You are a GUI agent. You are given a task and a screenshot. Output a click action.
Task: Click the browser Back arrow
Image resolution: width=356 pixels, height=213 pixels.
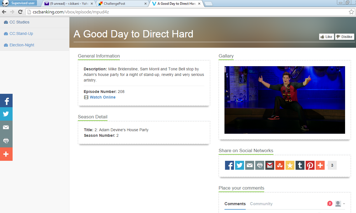[x=4, y=12]
